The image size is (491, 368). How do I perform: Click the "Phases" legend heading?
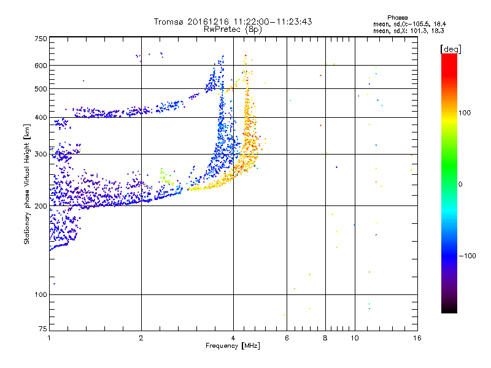[397, 18]
